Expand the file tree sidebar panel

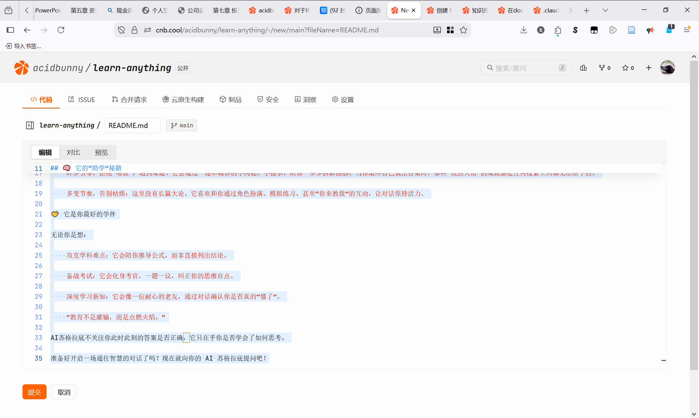(30, 125)
